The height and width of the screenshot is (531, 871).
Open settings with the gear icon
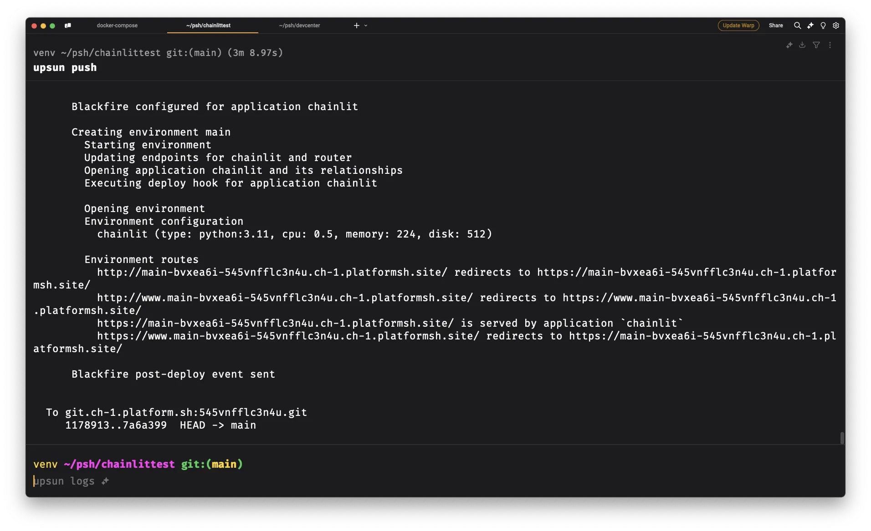(835, 25)
